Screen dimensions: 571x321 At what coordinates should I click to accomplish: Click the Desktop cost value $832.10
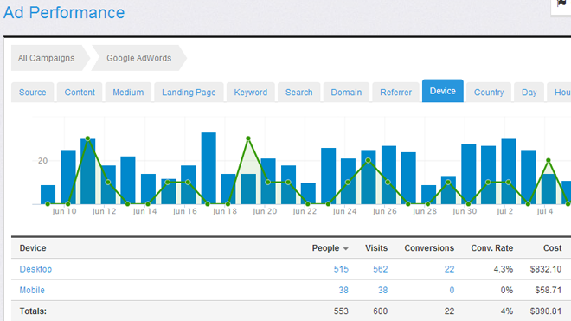pyautogui.click(x=546, y=269)
